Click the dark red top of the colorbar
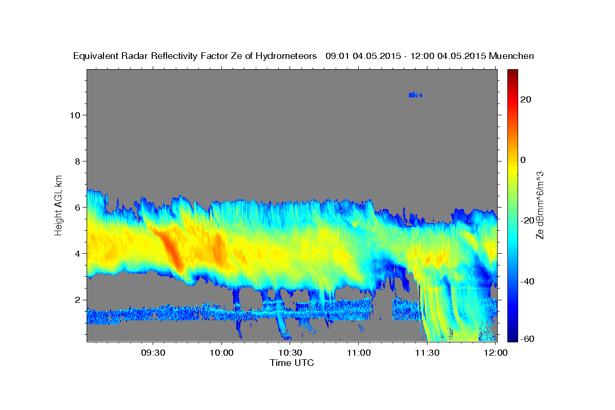615x410 pixels. pyautogui.click(x=512, y=73)
